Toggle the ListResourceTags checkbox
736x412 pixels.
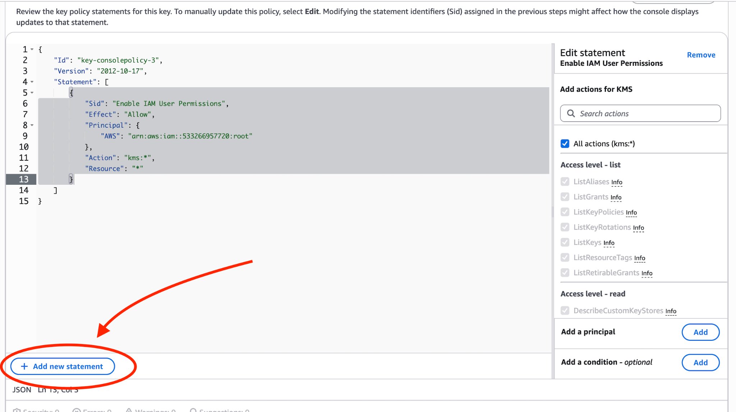pos(565,257)
